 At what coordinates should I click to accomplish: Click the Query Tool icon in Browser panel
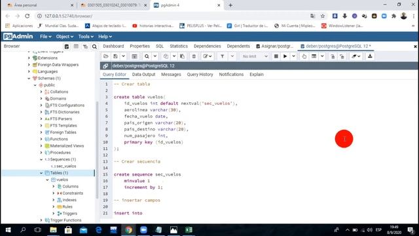pos(67,47)
